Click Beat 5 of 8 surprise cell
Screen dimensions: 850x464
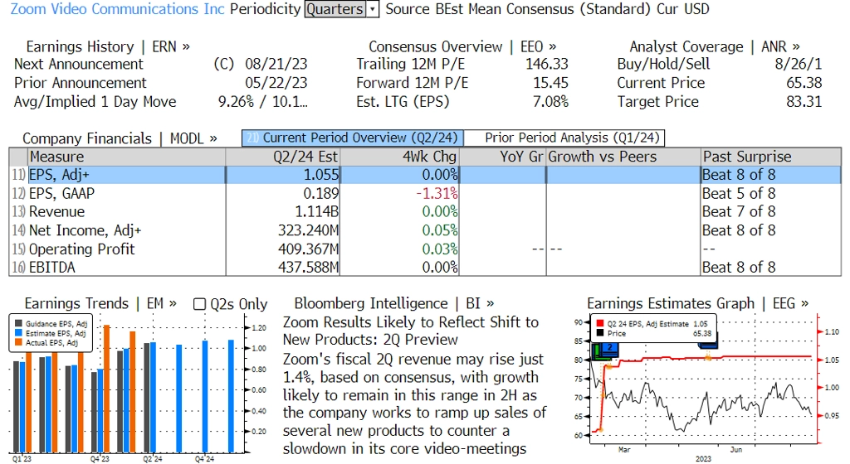[x=739, y=193]
